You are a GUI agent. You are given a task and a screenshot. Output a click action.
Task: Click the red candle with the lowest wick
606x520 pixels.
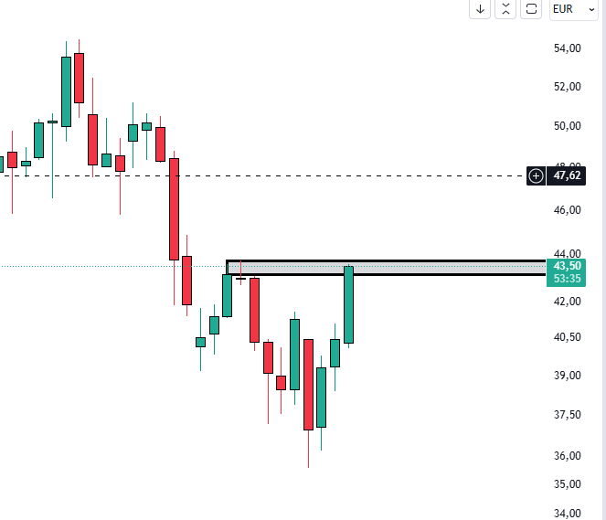(x=308, y=384)
